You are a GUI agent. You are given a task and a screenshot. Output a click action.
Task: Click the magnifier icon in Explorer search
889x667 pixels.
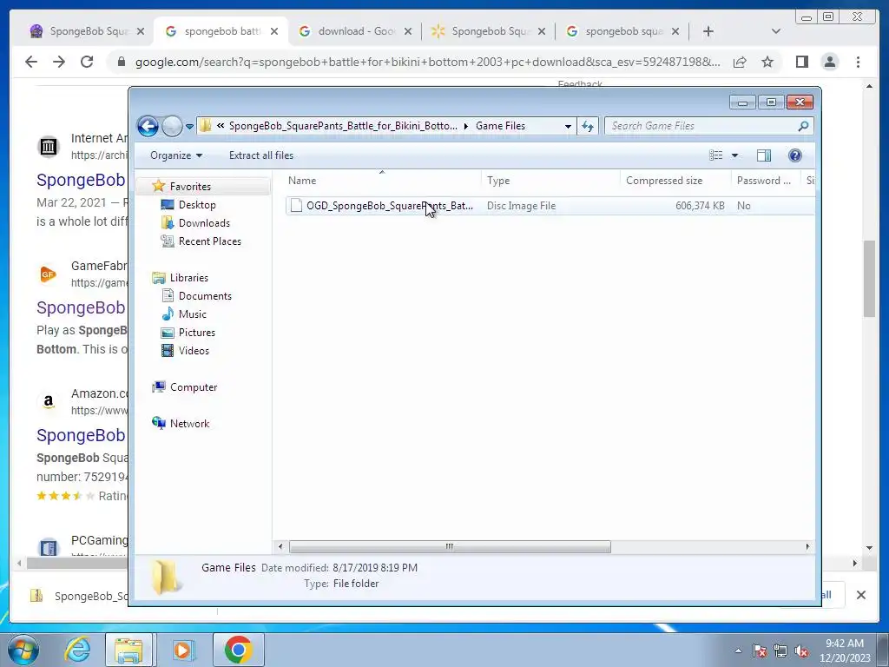click(803, 126)
